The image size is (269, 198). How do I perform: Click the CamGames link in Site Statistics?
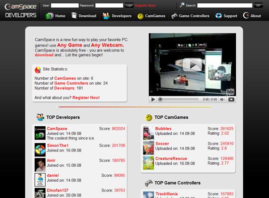pos(65,78)
